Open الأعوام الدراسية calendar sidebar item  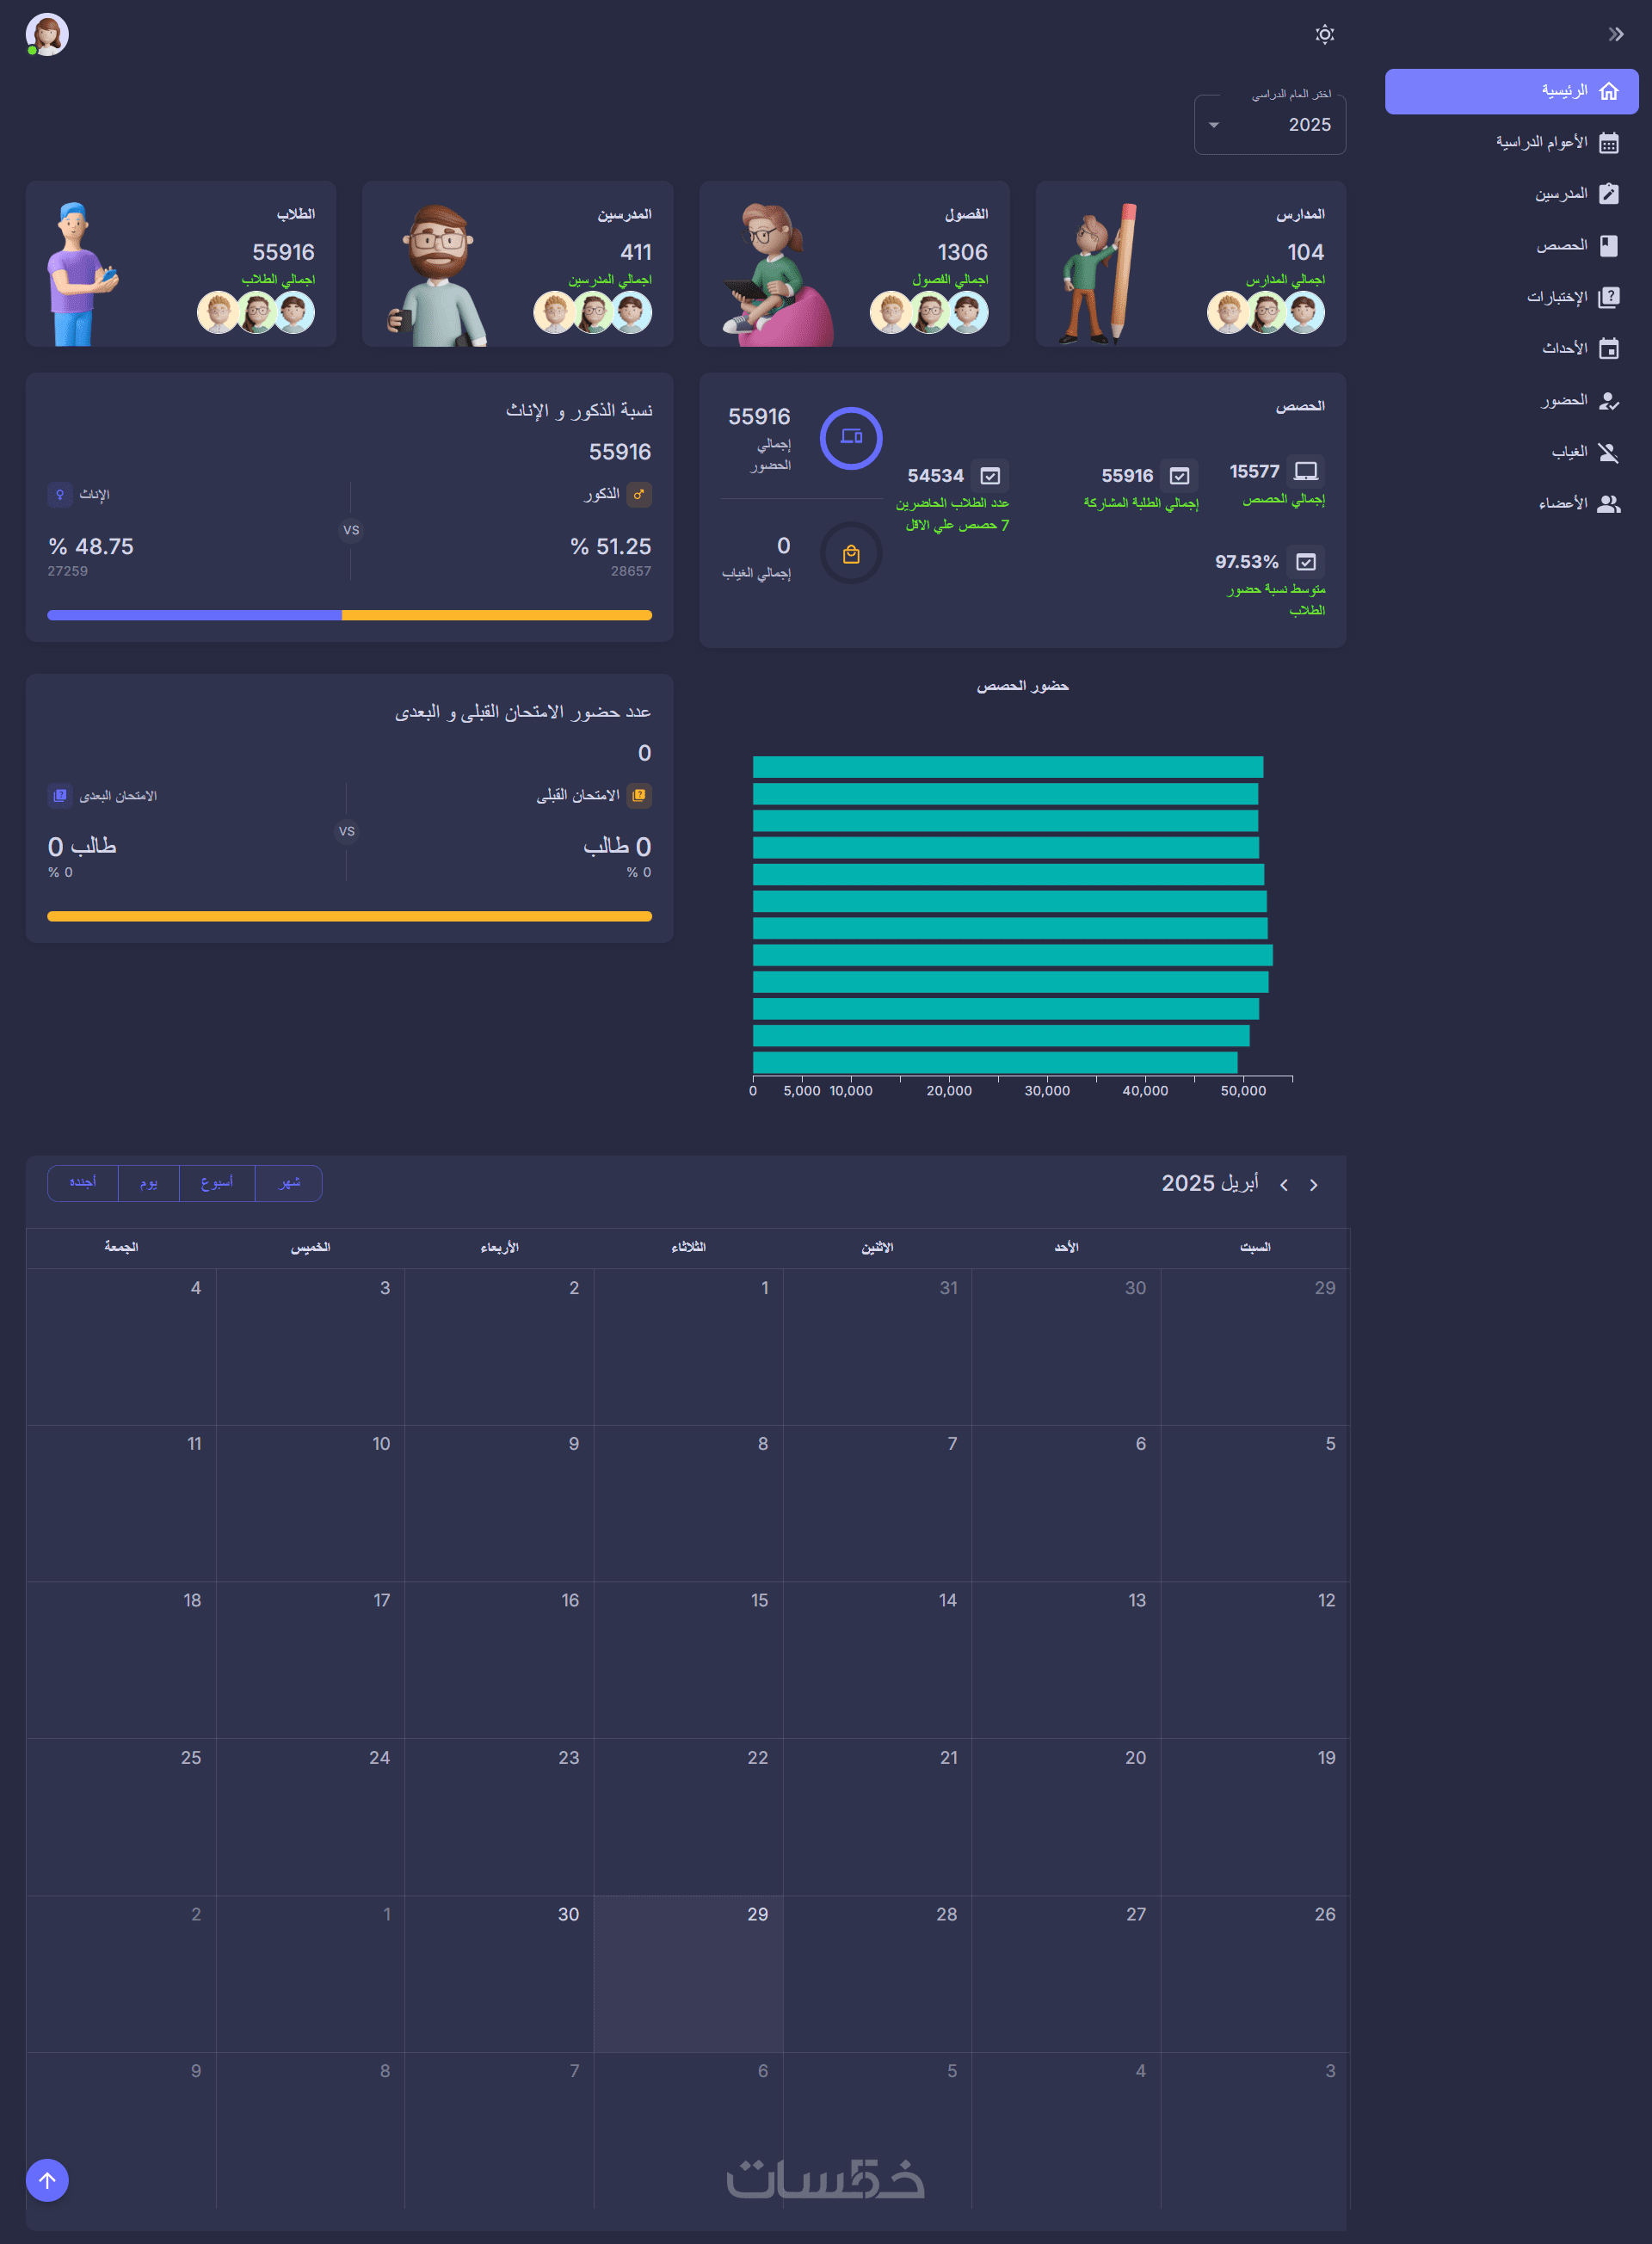click(1608, 143)
